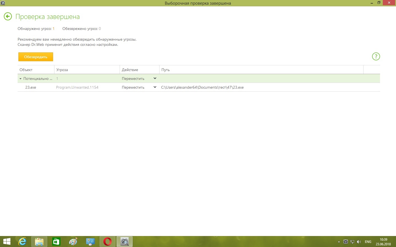The image size is (396, 247).
Task: Click threat name Program.Unwanted.1154
Action: [77, 87]
